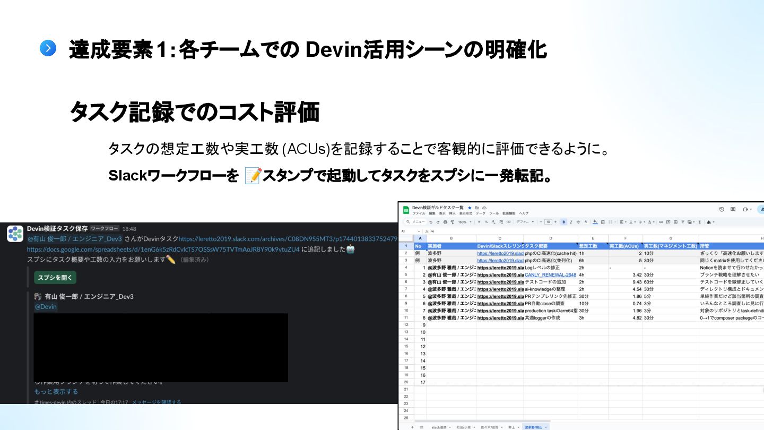Click the create filter funnel icon

click(x=683, y=222)
